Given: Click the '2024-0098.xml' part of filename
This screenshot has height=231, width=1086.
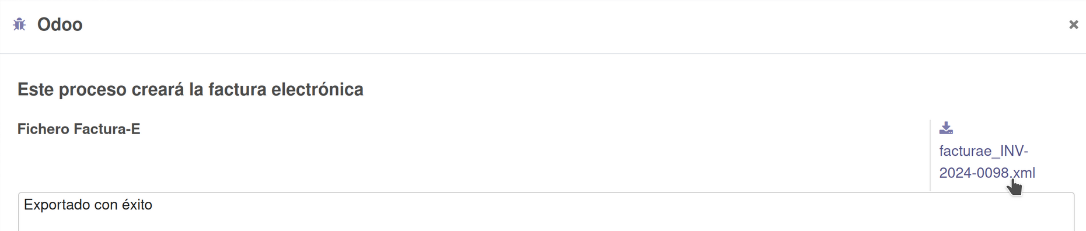Looking at the screenshot, I should (987, 173).
